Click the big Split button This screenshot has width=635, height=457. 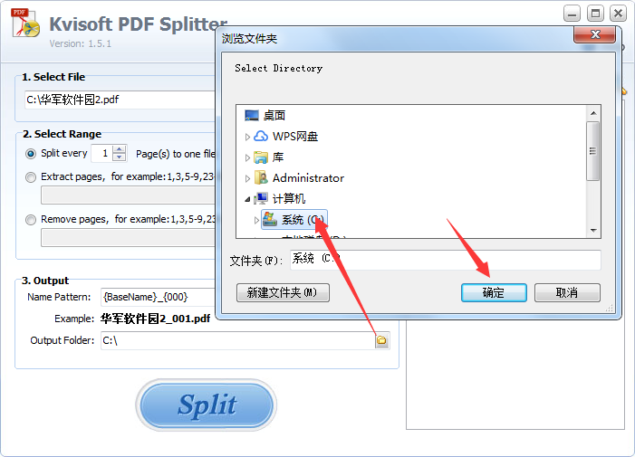pyautogui.click(x=207, y=405)
